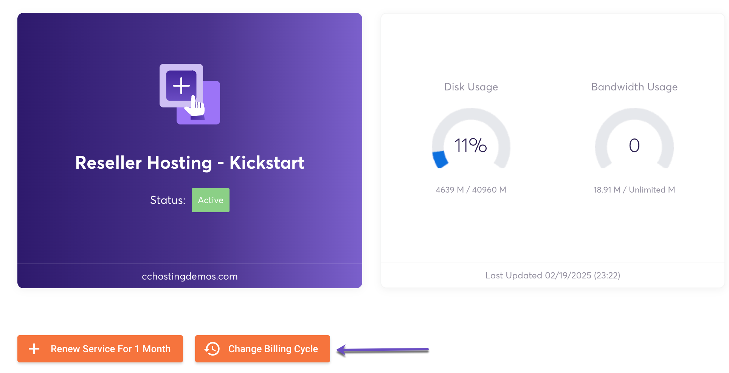Click the Renew Service For 1 Month label

coord(110,349)
